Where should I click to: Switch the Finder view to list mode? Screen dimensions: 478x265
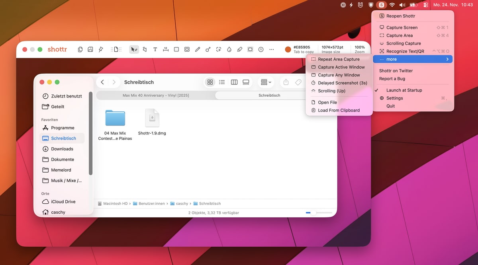[x=222, y=82]
